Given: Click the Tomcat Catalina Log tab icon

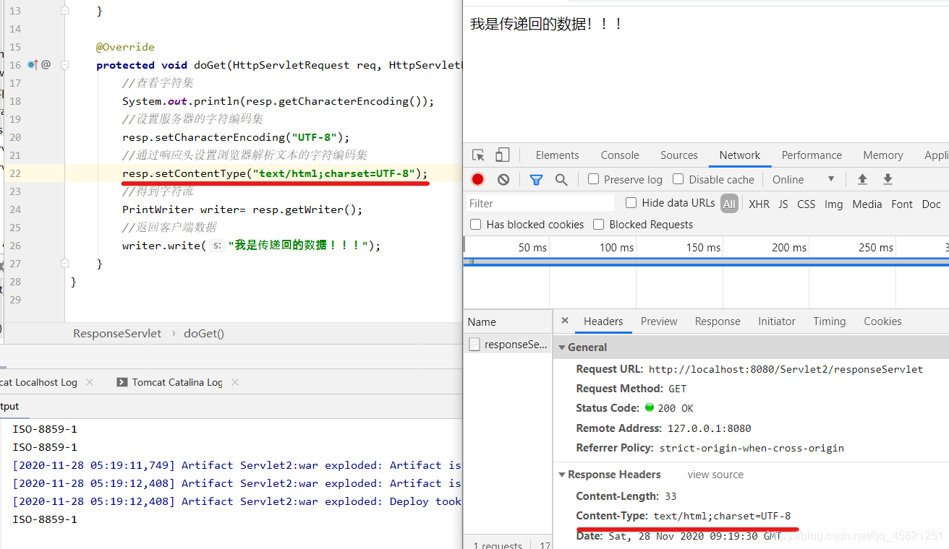Looking at the screenshot, I should (122, 382).
